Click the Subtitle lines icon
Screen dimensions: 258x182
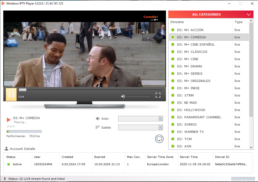coord(98,127)
